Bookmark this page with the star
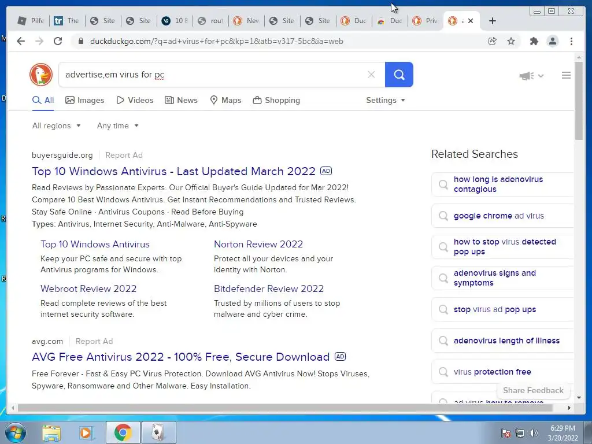Viewport: 592px width, 444px height. click(x=511, y=41)
